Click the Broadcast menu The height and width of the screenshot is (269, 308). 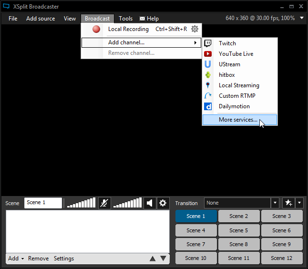pos(97,19)
